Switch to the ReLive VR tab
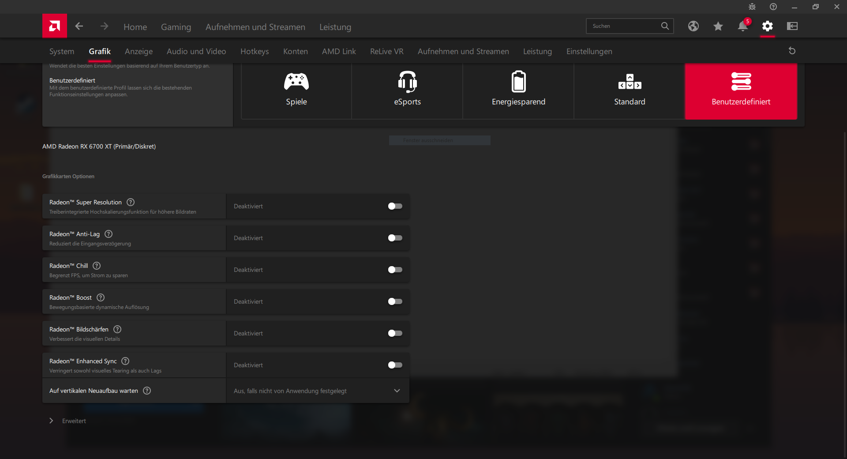Viewport: 847px width, 459px height. pos(387,51)
